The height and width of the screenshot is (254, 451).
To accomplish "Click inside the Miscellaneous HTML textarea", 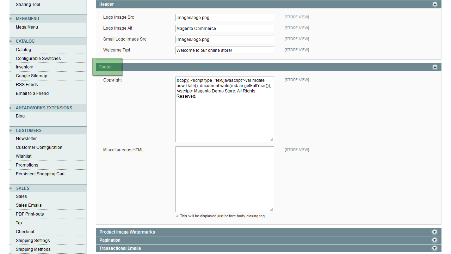I will tap(225, 179).
